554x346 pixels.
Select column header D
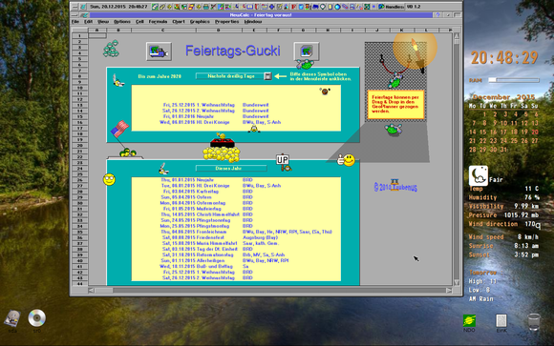219,31
